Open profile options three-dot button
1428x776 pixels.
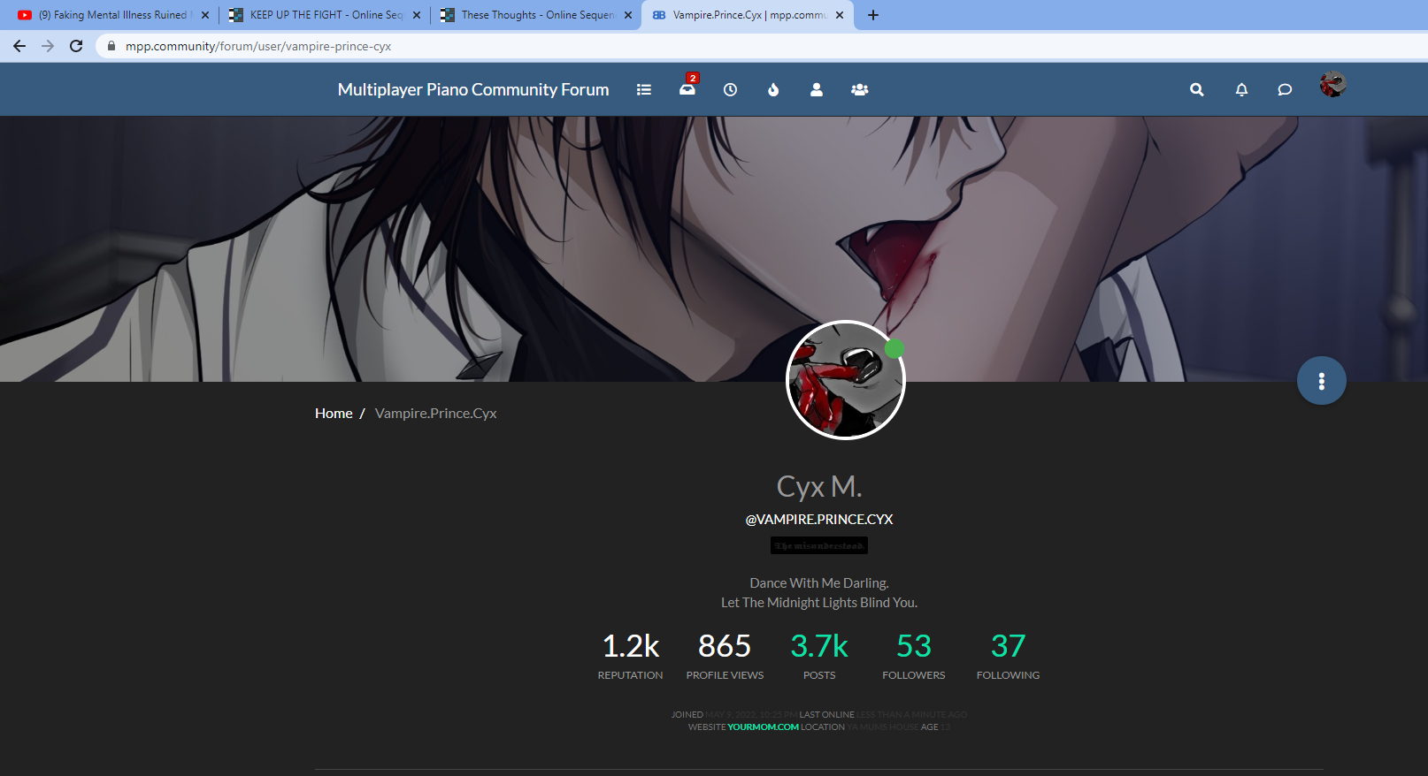[x=1322, y=381]
